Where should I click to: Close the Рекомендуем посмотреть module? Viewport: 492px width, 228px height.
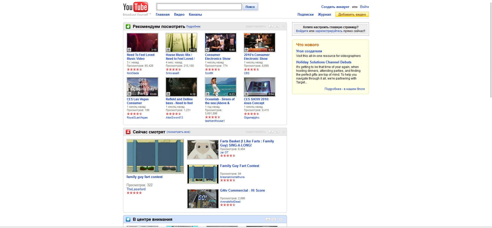coord(284,26)
